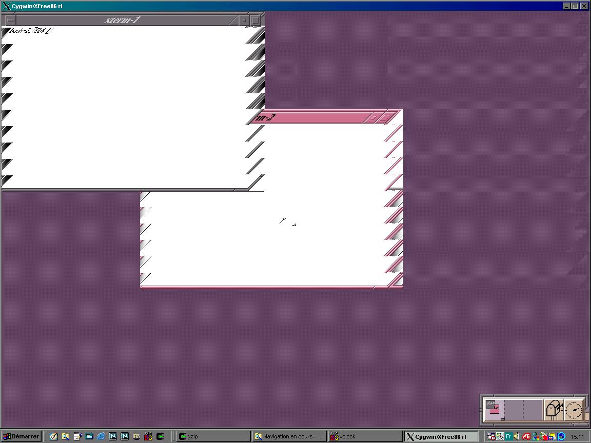The height and width of the screenshot is (443, 591).
Task: Open the speaker volume icon in system tray
Action: click(x=517, y=436)
